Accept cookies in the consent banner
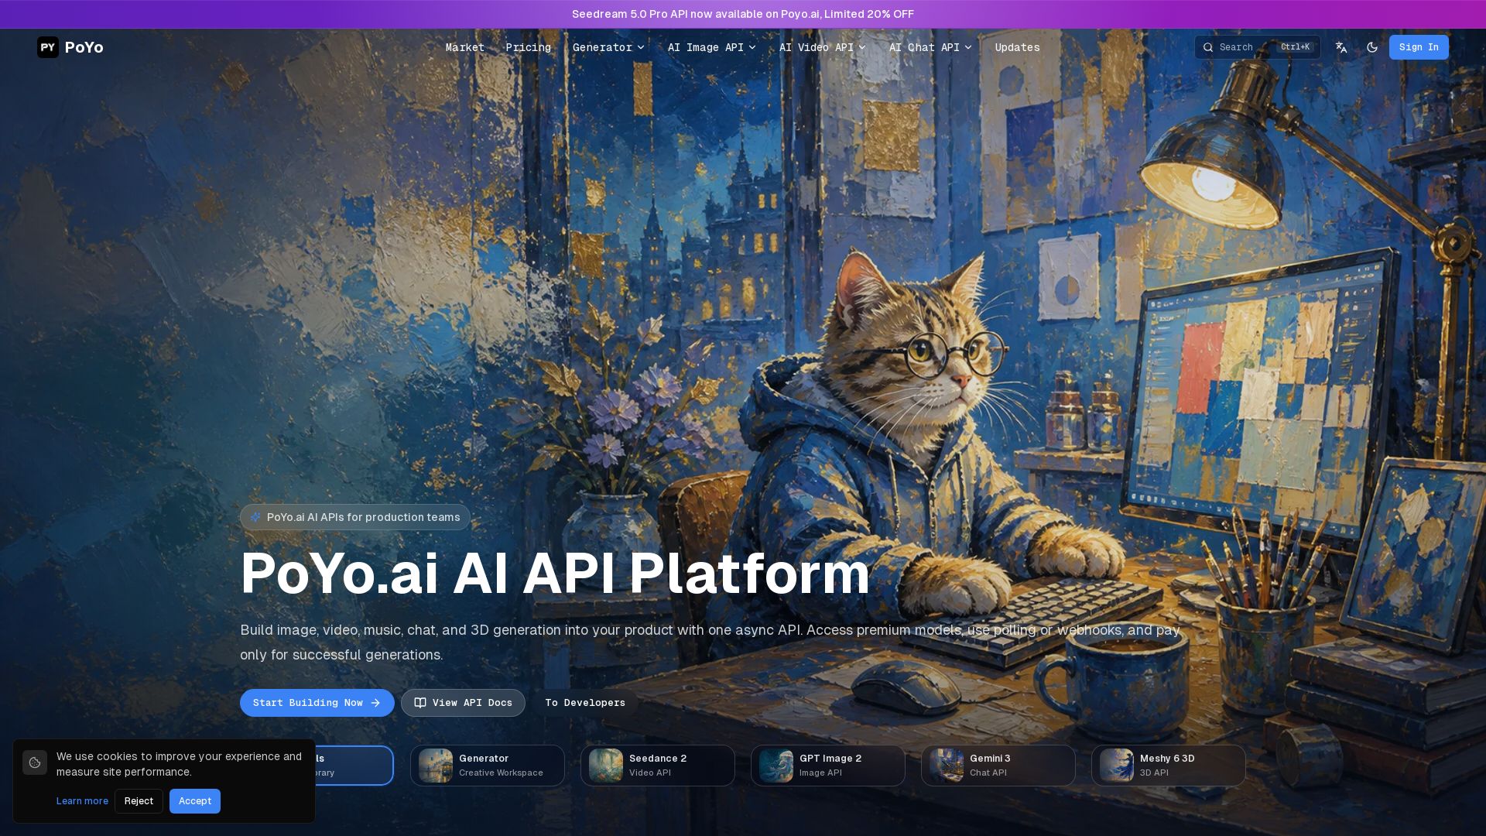1486x836 pixels. (x=195, y=801)
